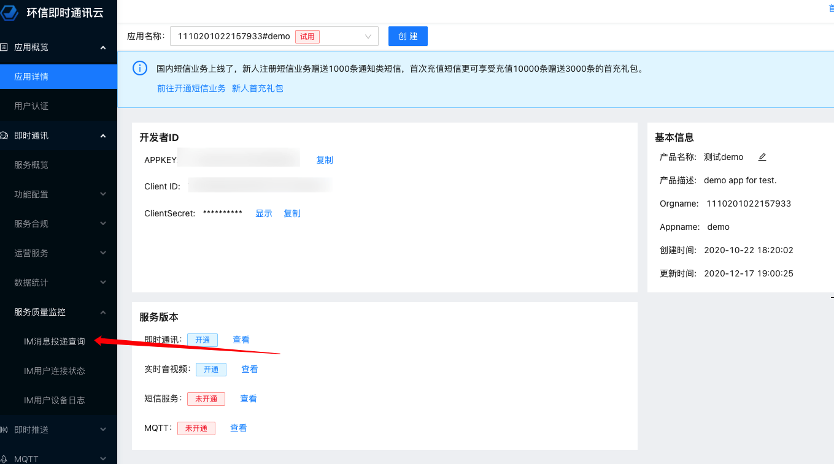The height and width of the screenshot is (464, 834).
Task: Click the edit pencil next to 测试demo
Action: pos(762,157)
